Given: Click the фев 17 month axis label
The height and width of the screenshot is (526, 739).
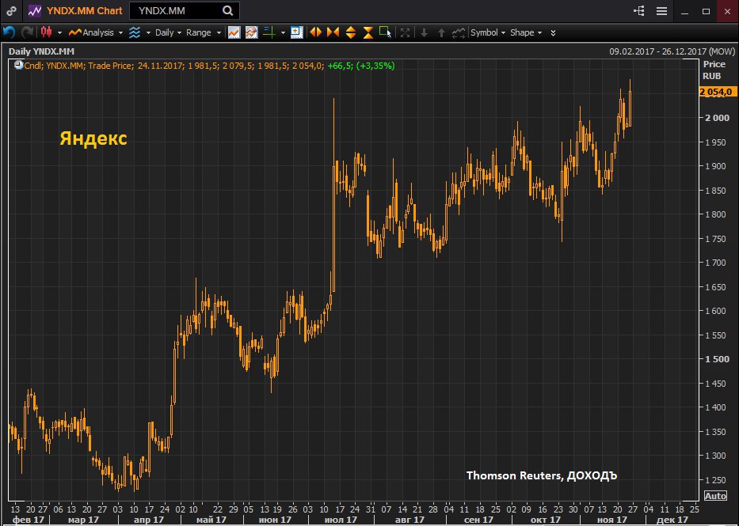Looking at the screenshot, I should (x=29, y=520).
